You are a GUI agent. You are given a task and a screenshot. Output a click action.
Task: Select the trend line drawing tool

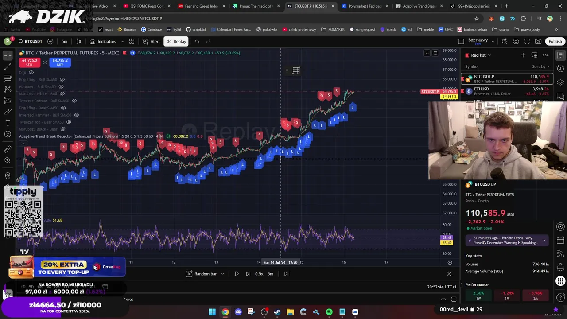tap(8, 67)
